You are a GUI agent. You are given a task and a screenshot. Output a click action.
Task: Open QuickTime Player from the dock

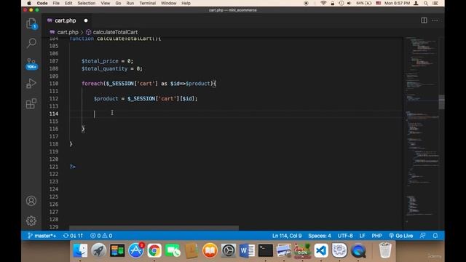(358, 250)
